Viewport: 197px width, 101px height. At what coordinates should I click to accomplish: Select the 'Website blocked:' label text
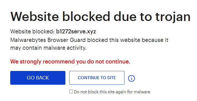click(x=32, y=31)
